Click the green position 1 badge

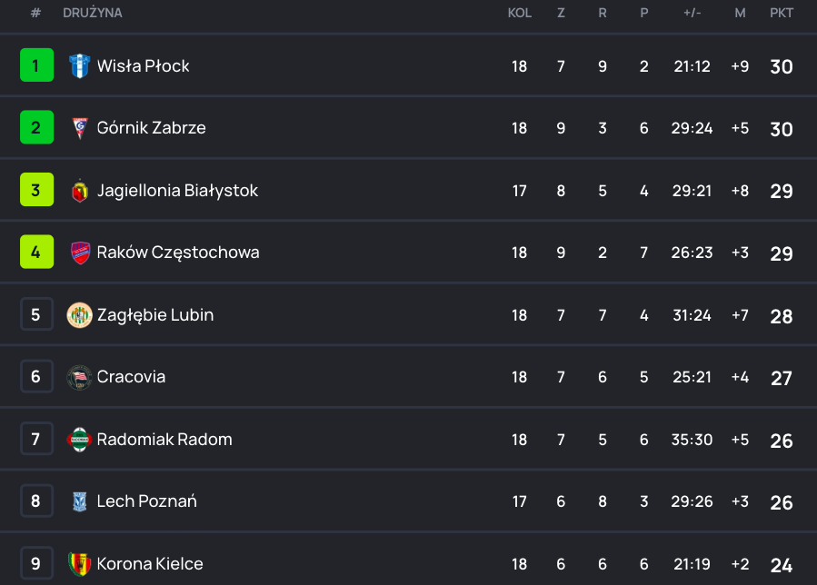point(36,65)
